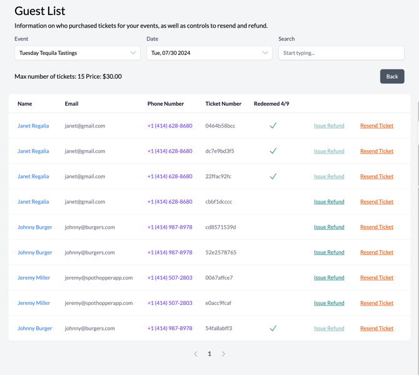Open the Event dropdown menu
This screenshot has width=419, height=375.
coord(77,53)
